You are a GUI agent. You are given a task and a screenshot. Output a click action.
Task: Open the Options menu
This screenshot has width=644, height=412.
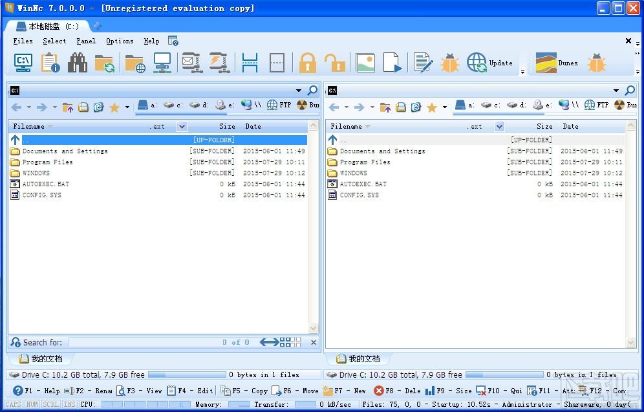pyautogui.click(x=120, y=41)
